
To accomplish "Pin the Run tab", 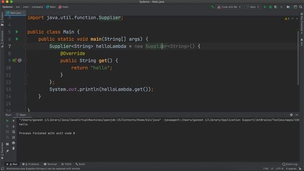I will [x=8, y=151].
